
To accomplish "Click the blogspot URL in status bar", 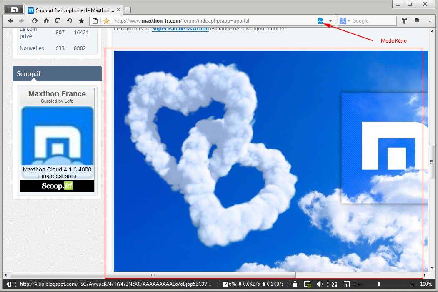I will (115, 284).
